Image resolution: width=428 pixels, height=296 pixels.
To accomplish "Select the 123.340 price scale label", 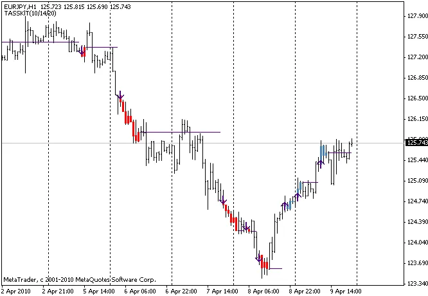I will coord(418,284).
